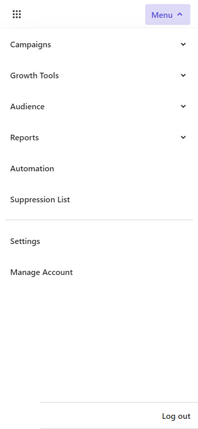Image resolution: width=198 pixels, height=429 pixels.
Task: Open the Campaigns menu item
Action: click(x=30, y=45)
